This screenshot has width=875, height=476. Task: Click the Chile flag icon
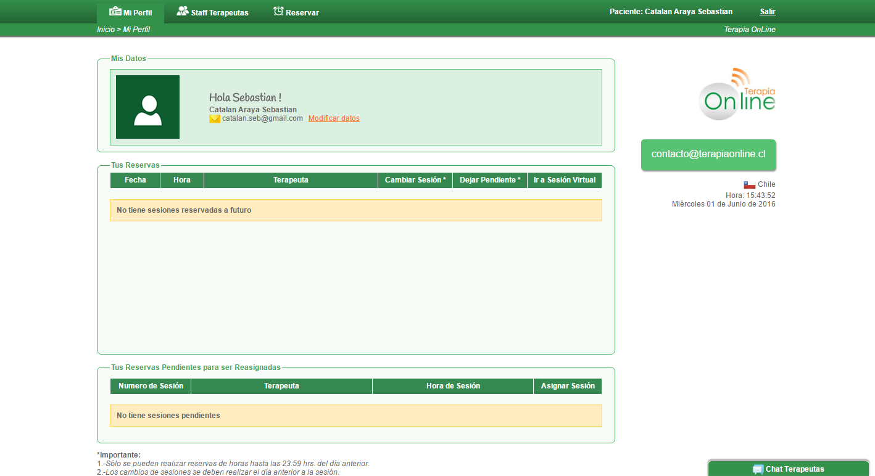pos(749,184)
